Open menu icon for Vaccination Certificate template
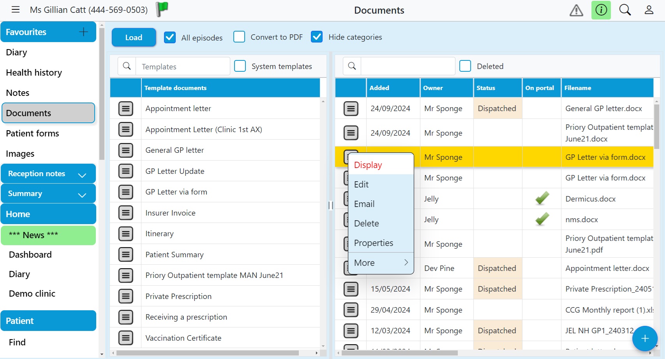This screenshot has width=665, height=359. point(126,338)
